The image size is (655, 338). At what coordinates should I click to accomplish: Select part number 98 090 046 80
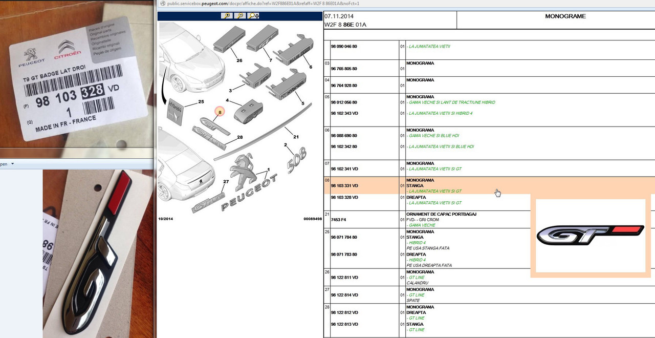coord(344,47)
